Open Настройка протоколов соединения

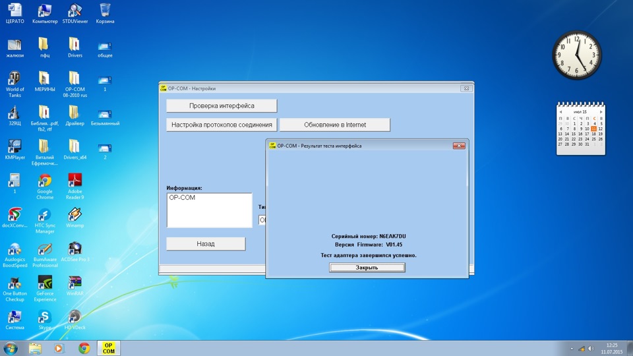pyautogui.click(x=222, y=125)
